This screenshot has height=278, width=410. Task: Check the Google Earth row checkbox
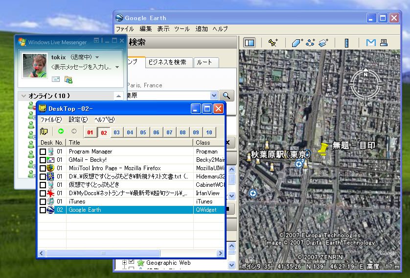pyautogui.click(x=43, y=210)
